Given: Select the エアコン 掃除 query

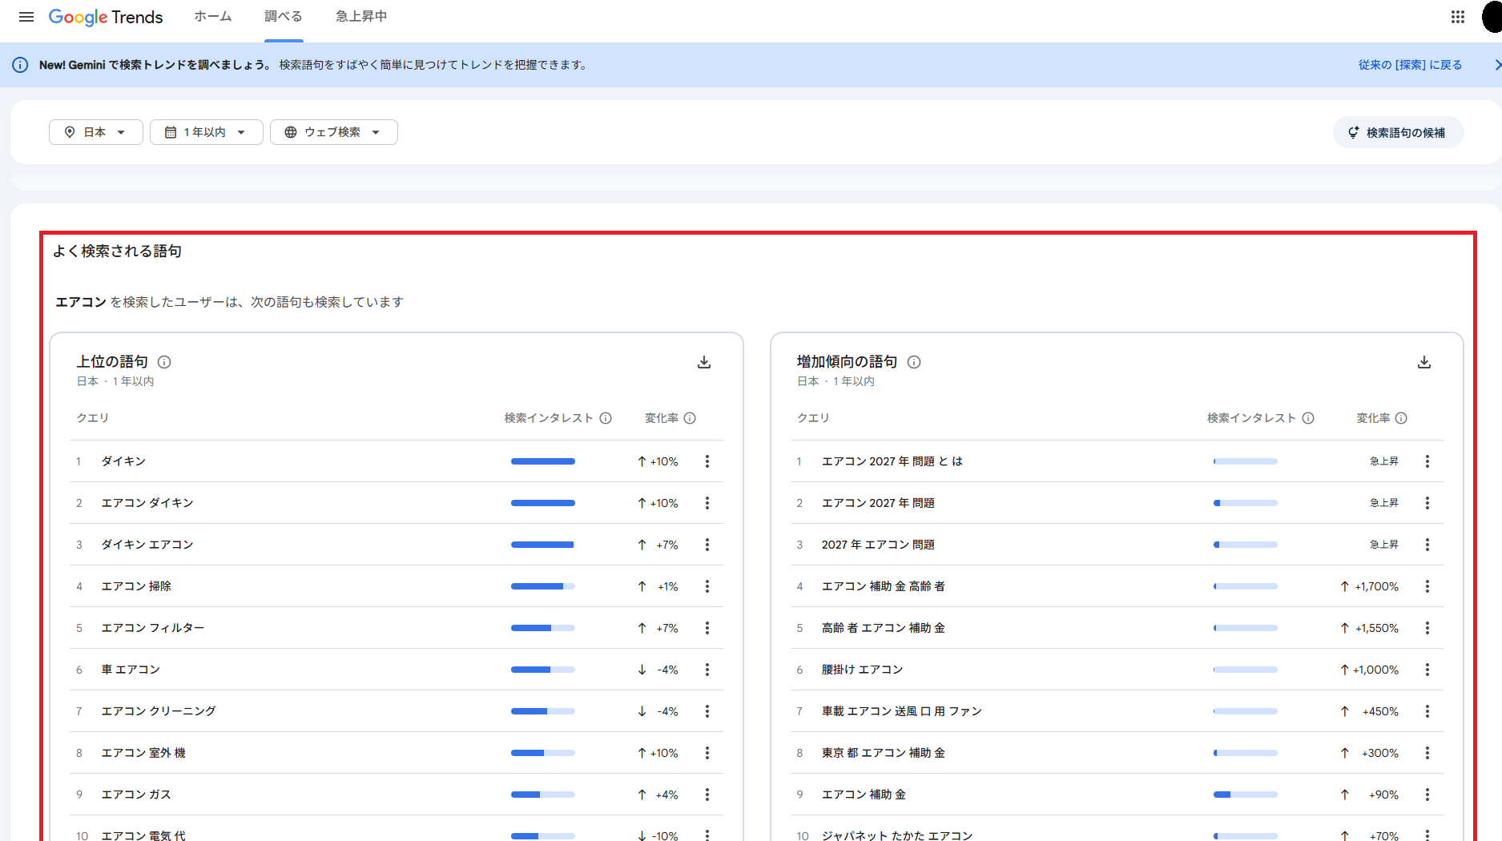Looking at the screenshot, I should [136, 586].
